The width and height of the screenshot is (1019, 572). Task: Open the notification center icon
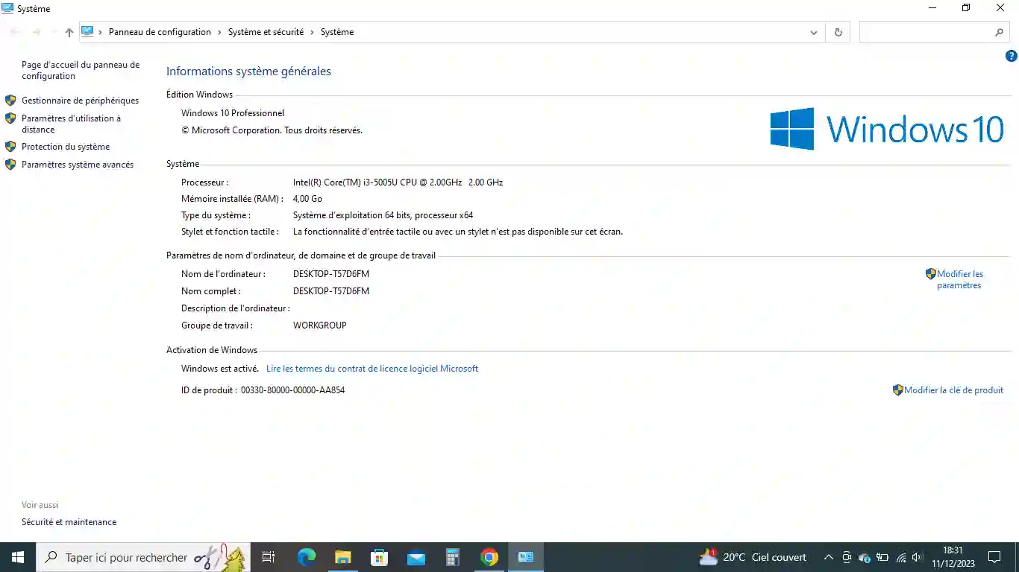994,557
